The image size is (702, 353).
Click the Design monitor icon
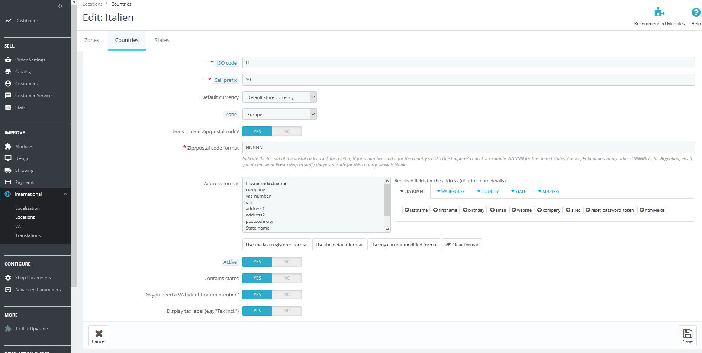(x=8, y=158)
